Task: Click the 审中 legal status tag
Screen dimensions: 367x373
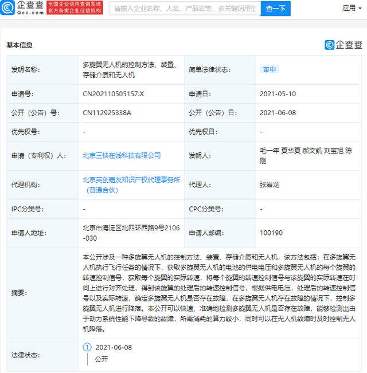Action: click(270, 69)
